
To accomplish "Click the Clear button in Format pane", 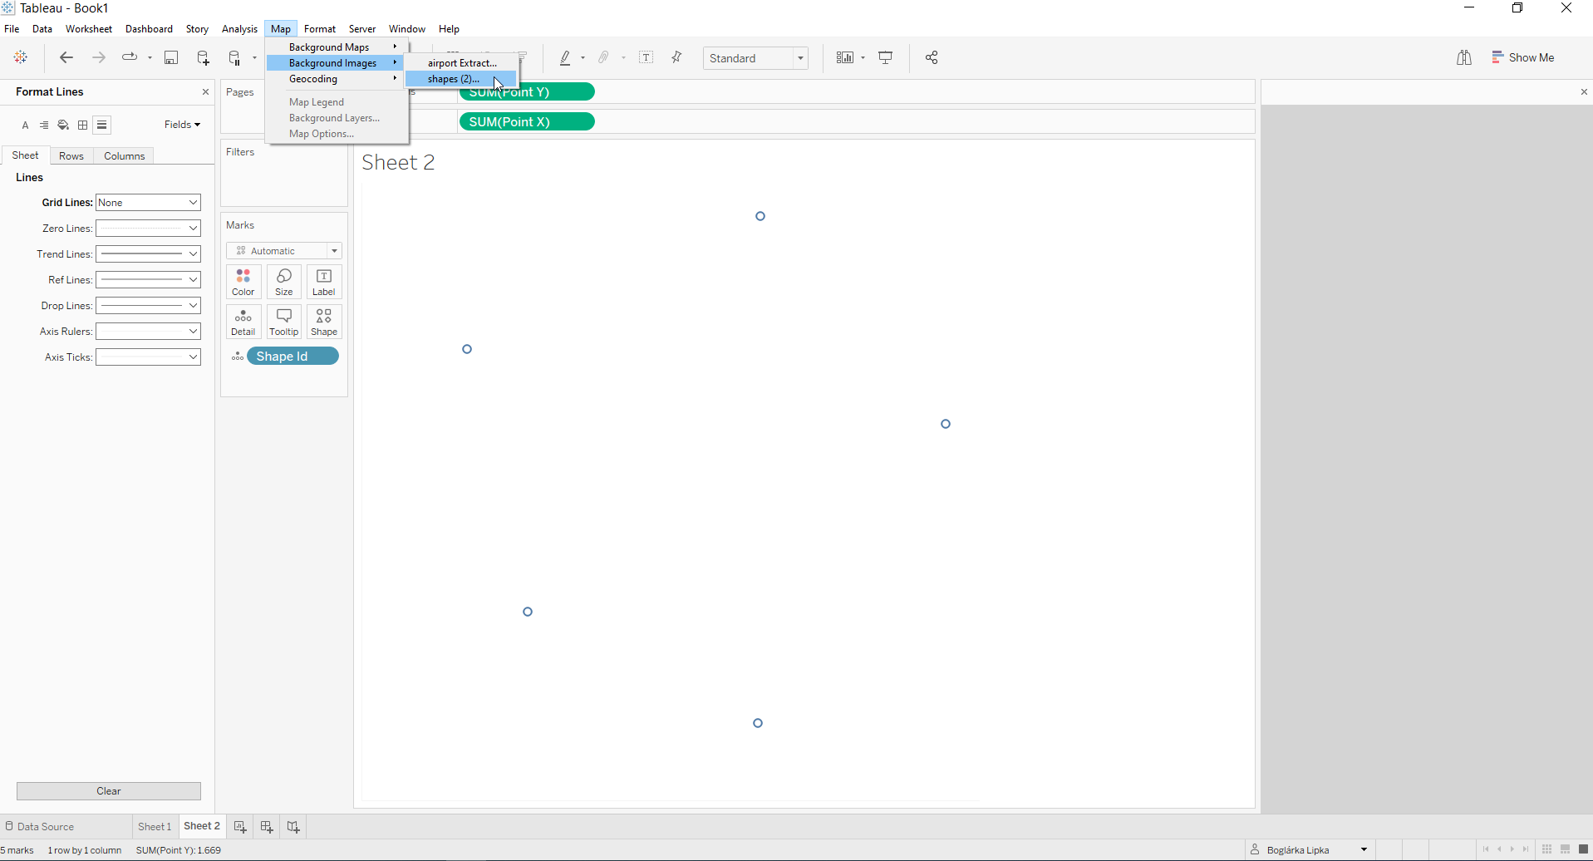I will coord(109,791).
